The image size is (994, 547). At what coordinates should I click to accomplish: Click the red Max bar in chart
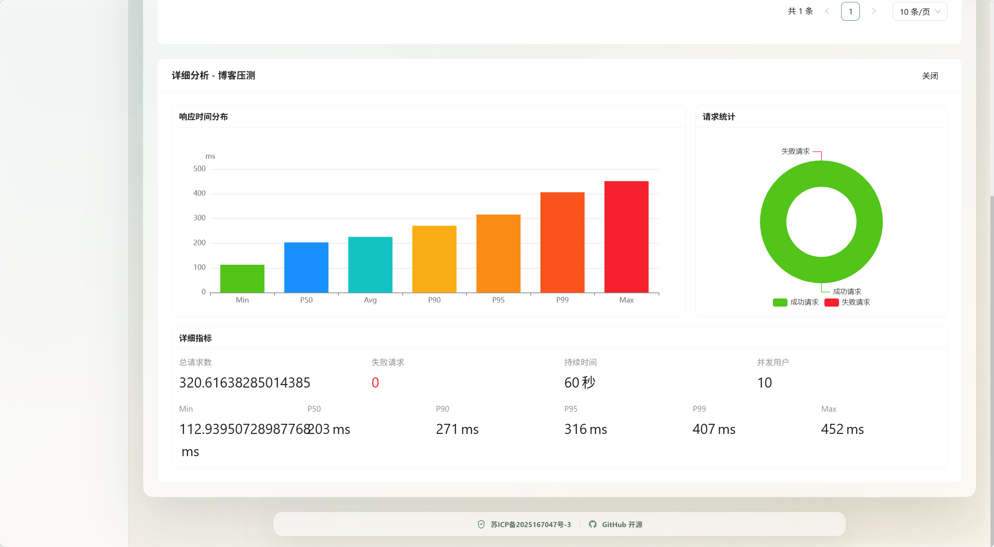(x=626, y=237)
